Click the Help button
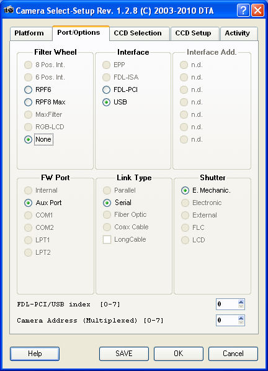Image resolution: width=268 pixels, height=371 pixels. click(35, 354)
